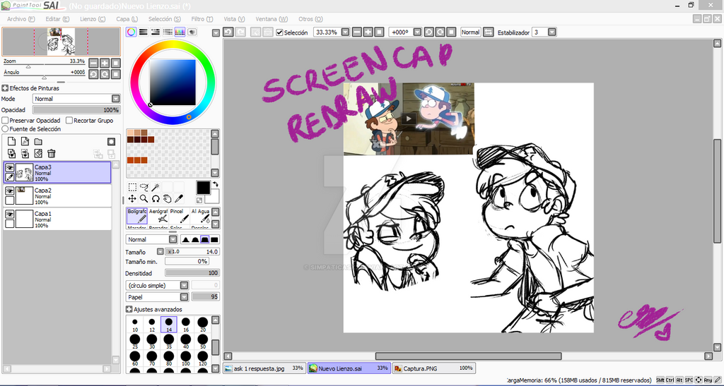
Task: Activate the eyedropper color picker tool
Action: click(179, 198)
